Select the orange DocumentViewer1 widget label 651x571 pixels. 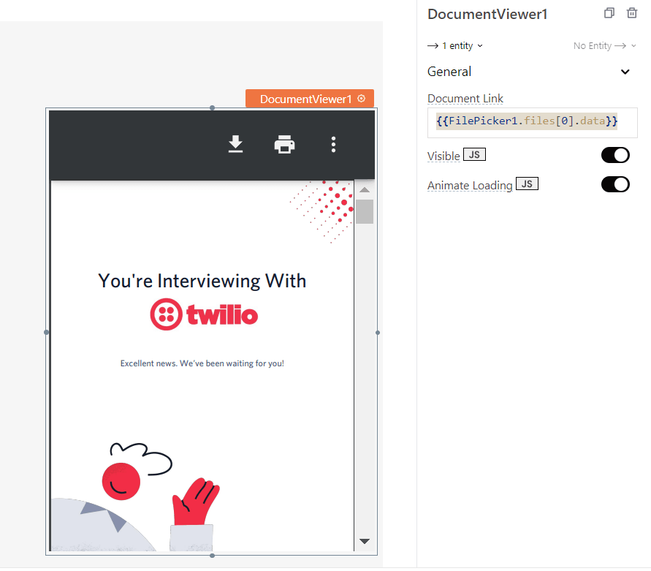click(305, 99)
